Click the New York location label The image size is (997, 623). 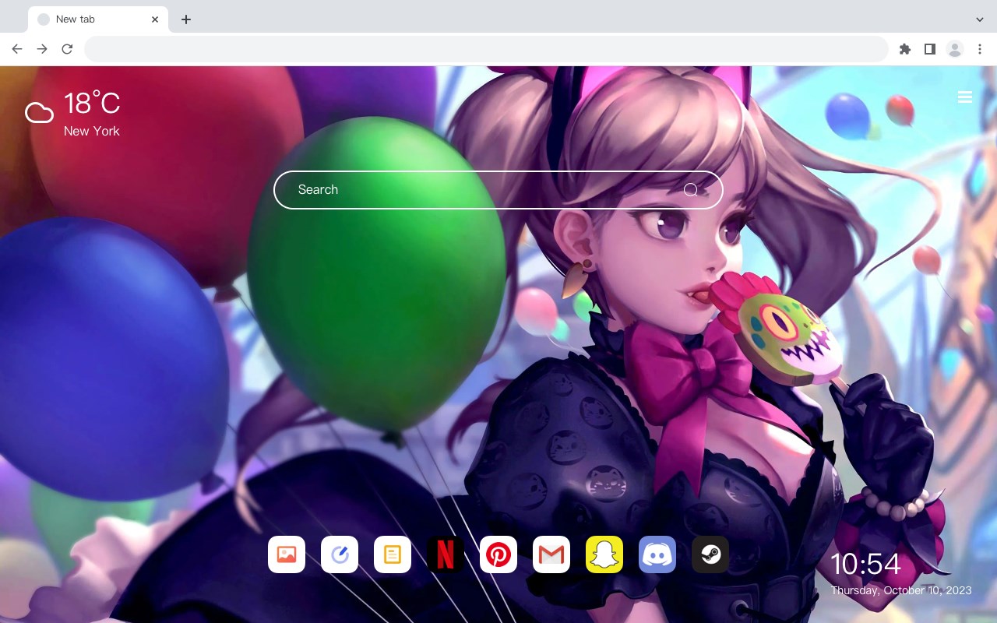pos(92,131)
